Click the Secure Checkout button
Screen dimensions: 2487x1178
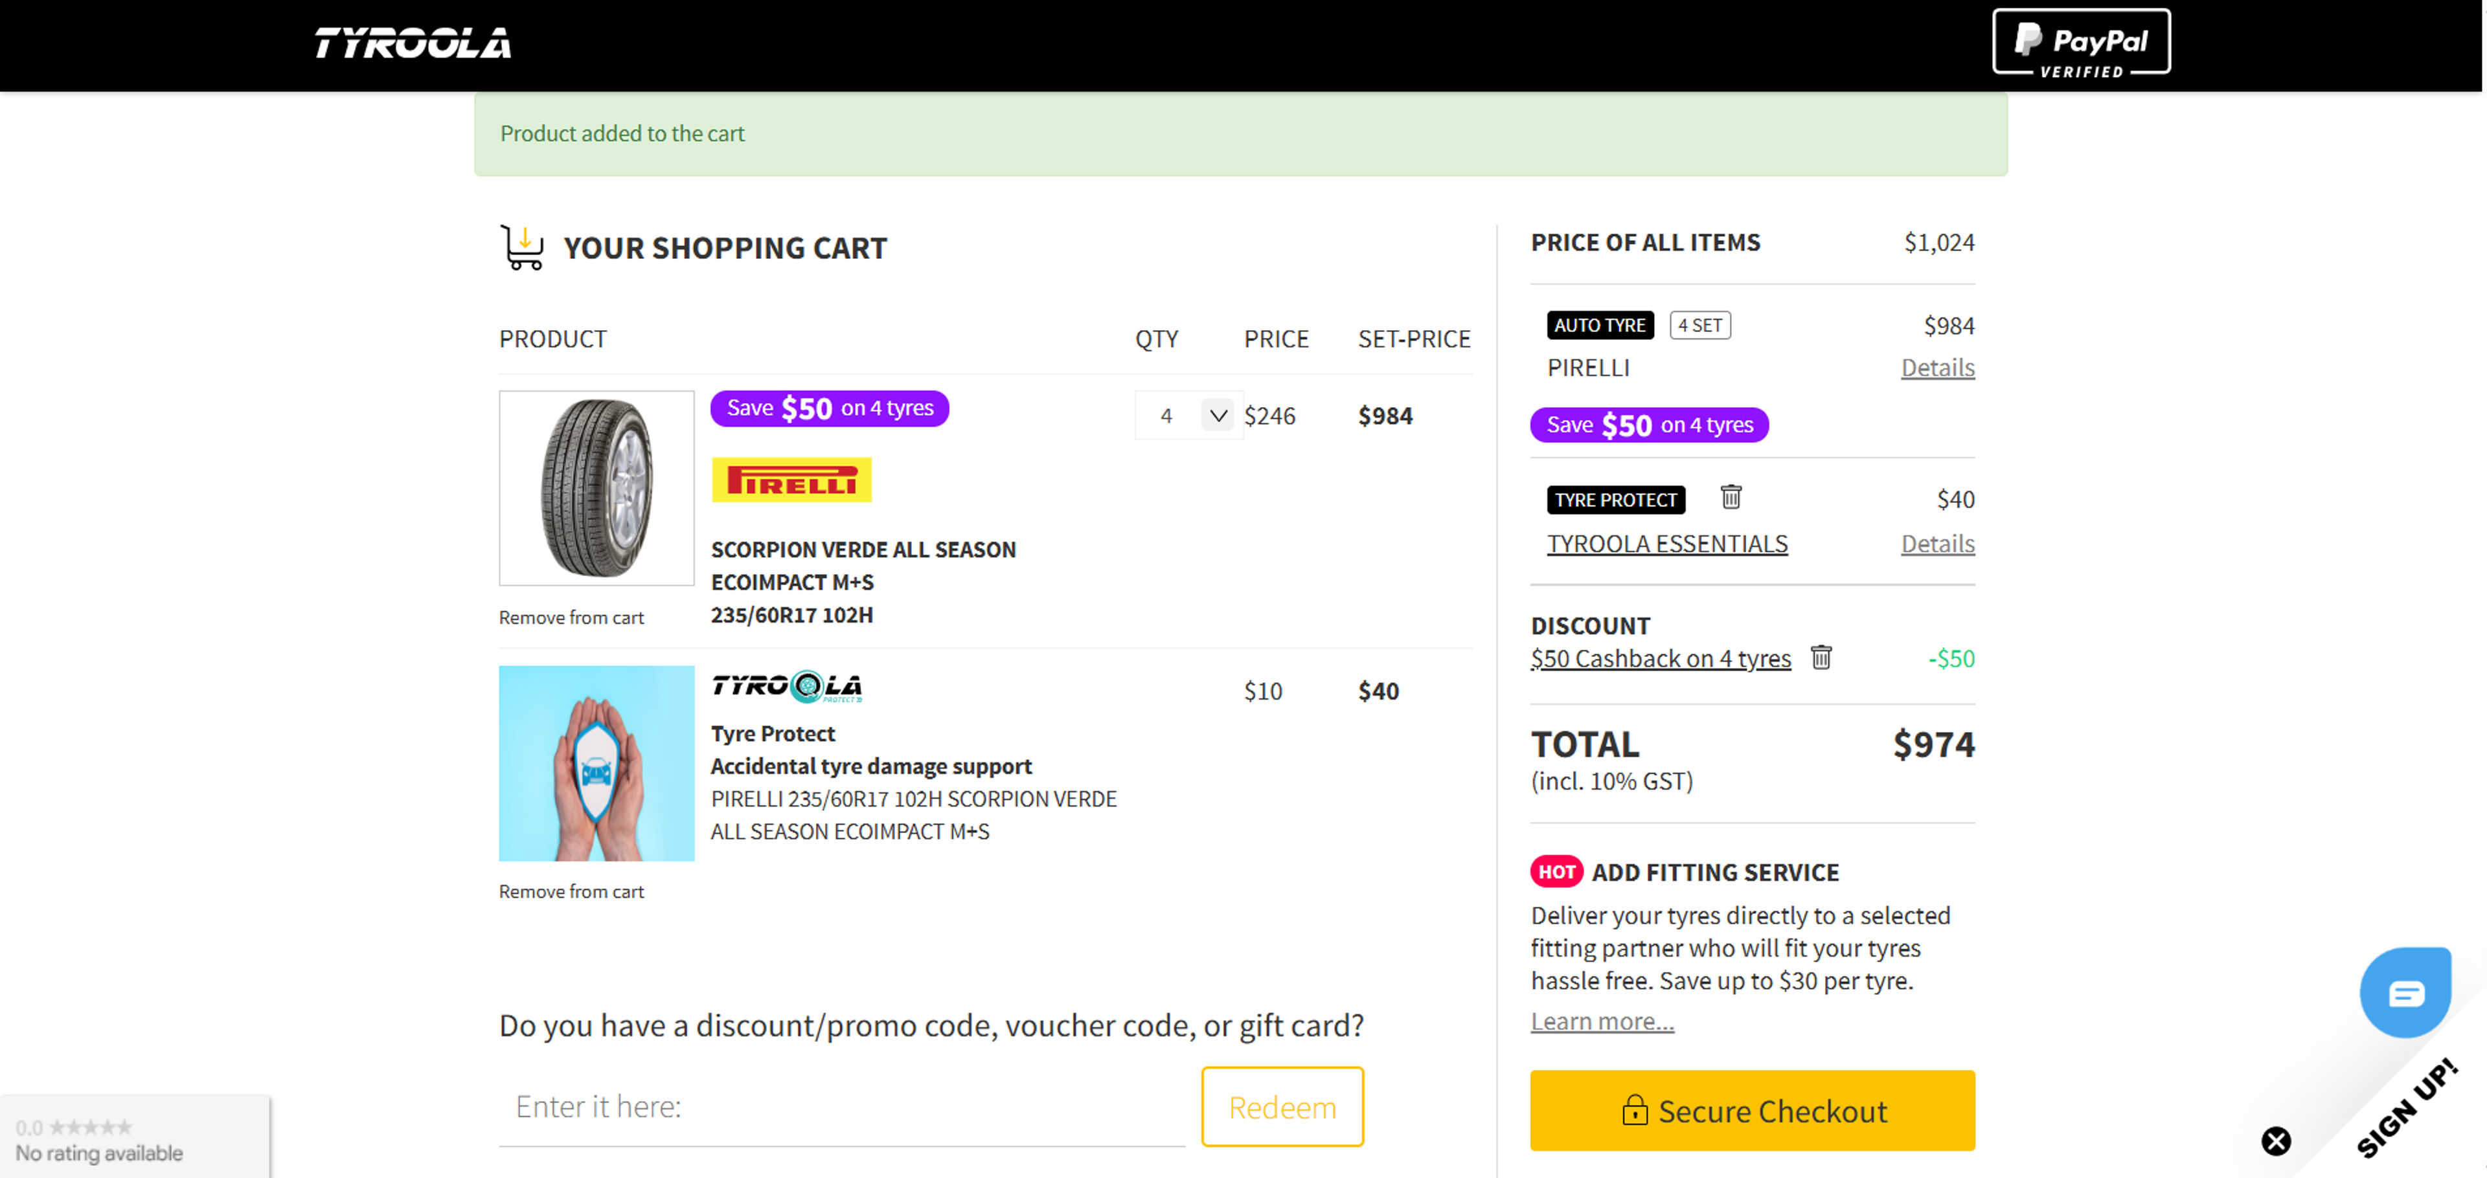coord(1753,1111)
